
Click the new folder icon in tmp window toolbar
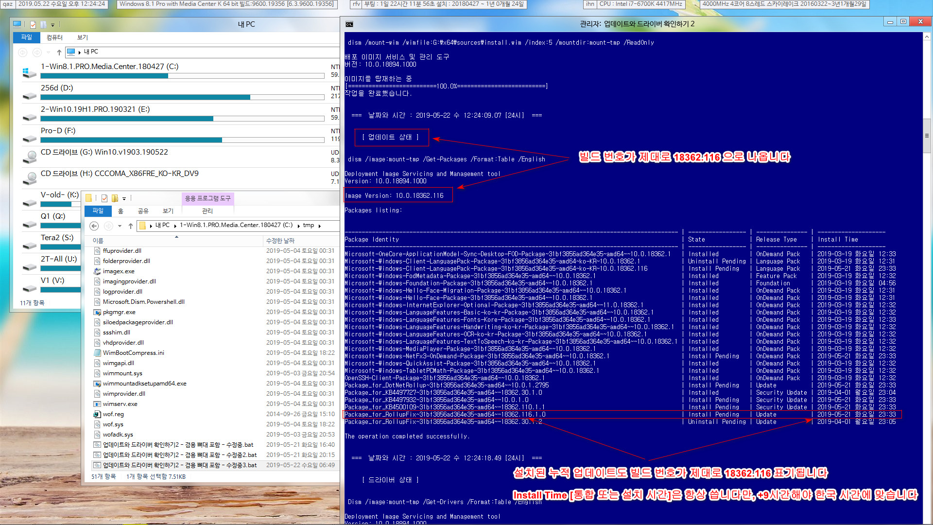[x=115, y=198]
